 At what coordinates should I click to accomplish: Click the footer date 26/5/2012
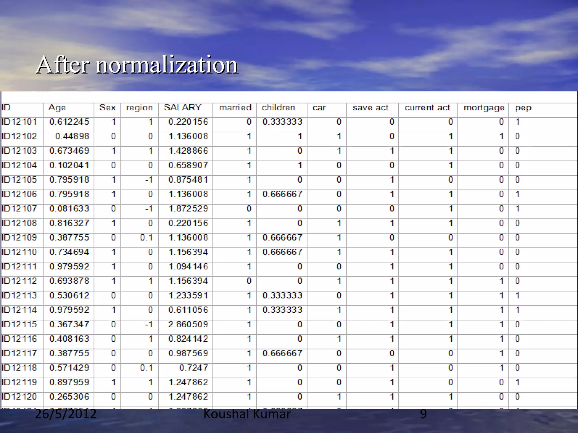pos(66,414)
